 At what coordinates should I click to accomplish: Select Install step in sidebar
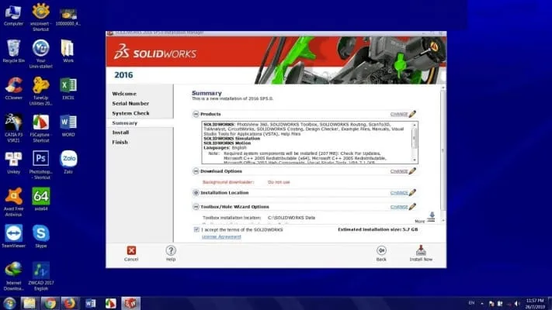(x=120, y=133)
